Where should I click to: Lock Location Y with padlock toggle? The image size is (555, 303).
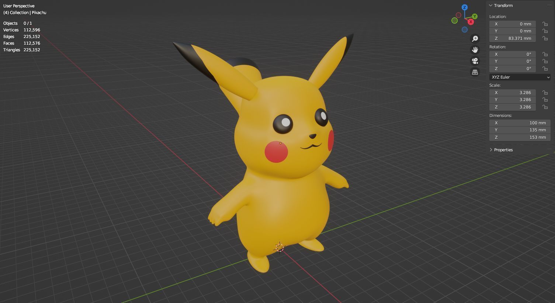click(x=545, y=31)
